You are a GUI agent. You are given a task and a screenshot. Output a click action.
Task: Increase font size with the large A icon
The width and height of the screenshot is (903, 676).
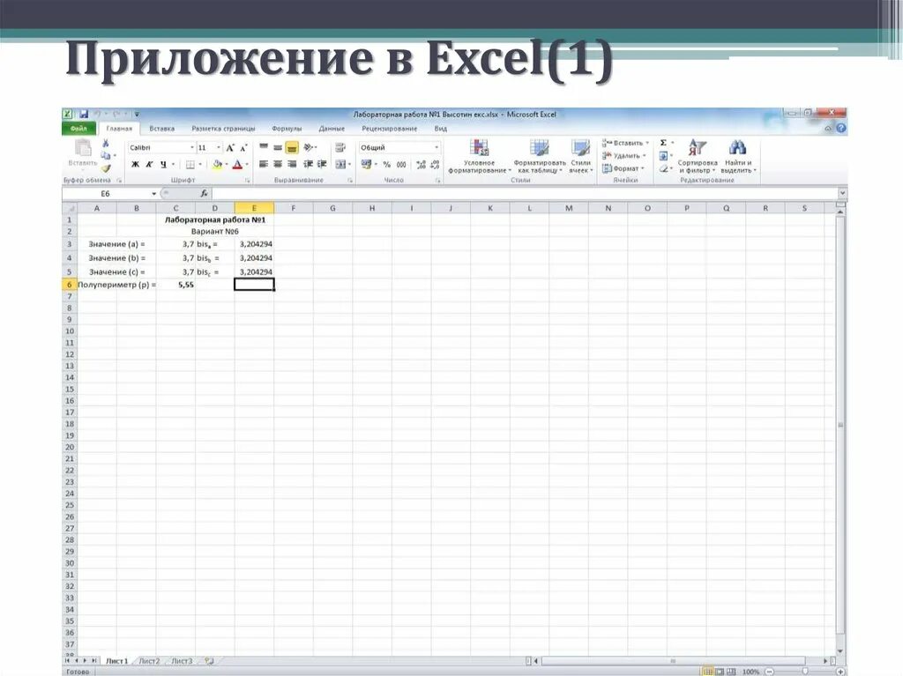tap(230, 148)
